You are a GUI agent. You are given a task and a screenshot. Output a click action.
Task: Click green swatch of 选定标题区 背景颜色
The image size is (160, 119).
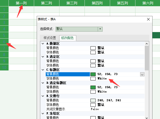pyautogui.click(x=93, y=87)
